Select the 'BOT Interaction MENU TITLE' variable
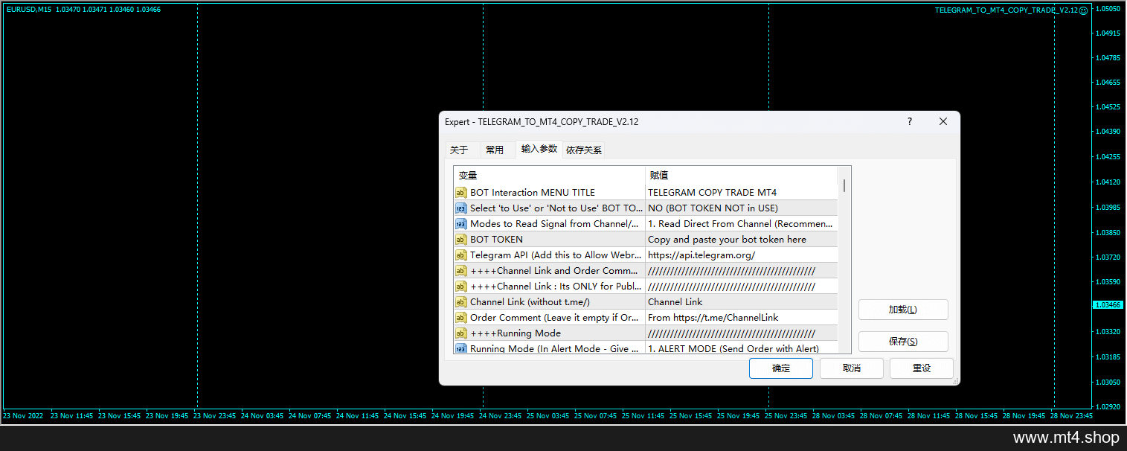This screenshot has height=451, width=1127. 533,193
